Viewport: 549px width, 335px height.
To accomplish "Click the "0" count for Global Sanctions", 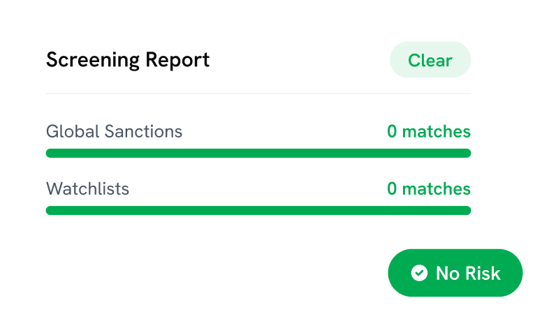I will (x=392, y=131).
